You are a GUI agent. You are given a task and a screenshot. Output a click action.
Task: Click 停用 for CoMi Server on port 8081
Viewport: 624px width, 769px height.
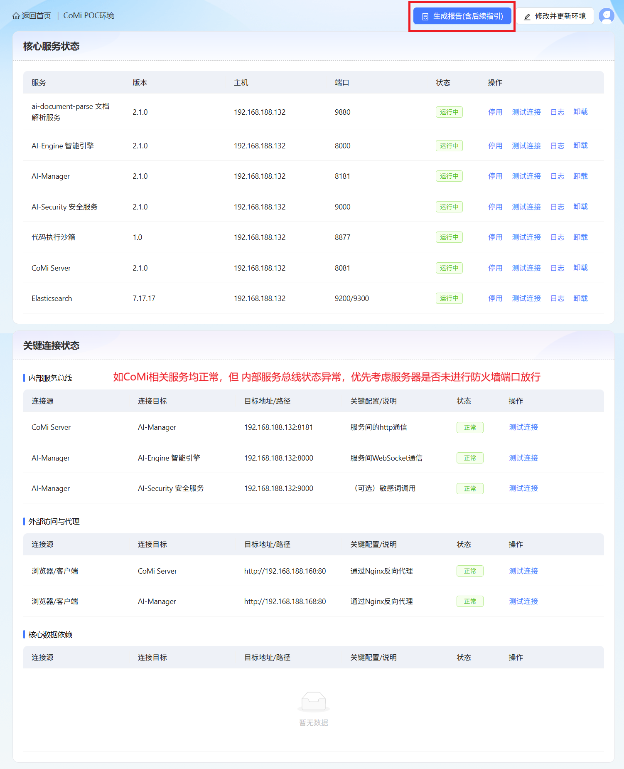[495, 268]
